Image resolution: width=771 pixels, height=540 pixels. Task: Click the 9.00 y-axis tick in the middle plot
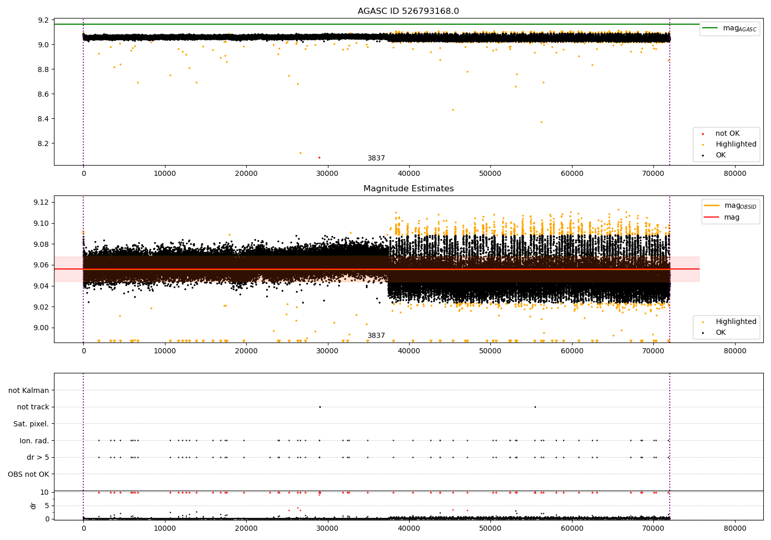(x=41, y=328)
